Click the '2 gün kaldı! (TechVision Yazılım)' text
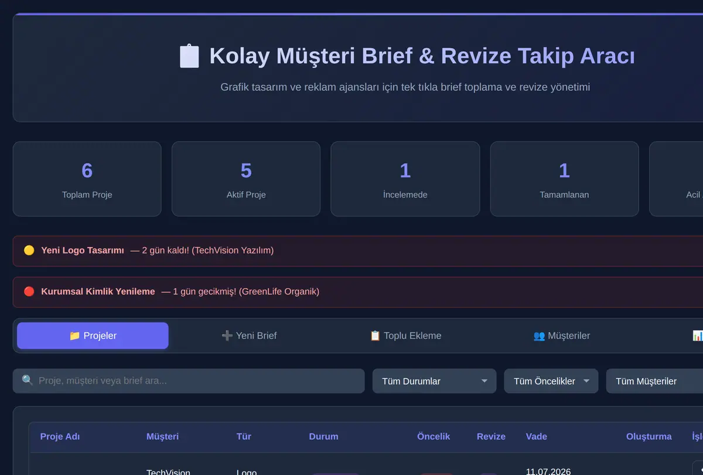703x475 pixels. [207, 250]
